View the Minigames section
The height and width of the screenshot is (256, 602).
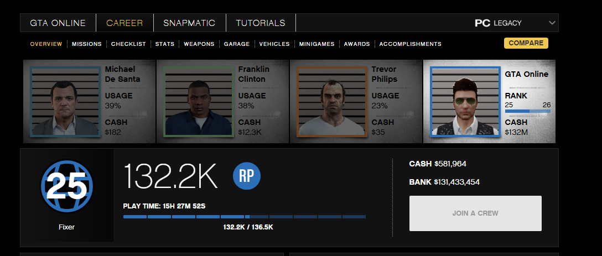pos(316,44)
